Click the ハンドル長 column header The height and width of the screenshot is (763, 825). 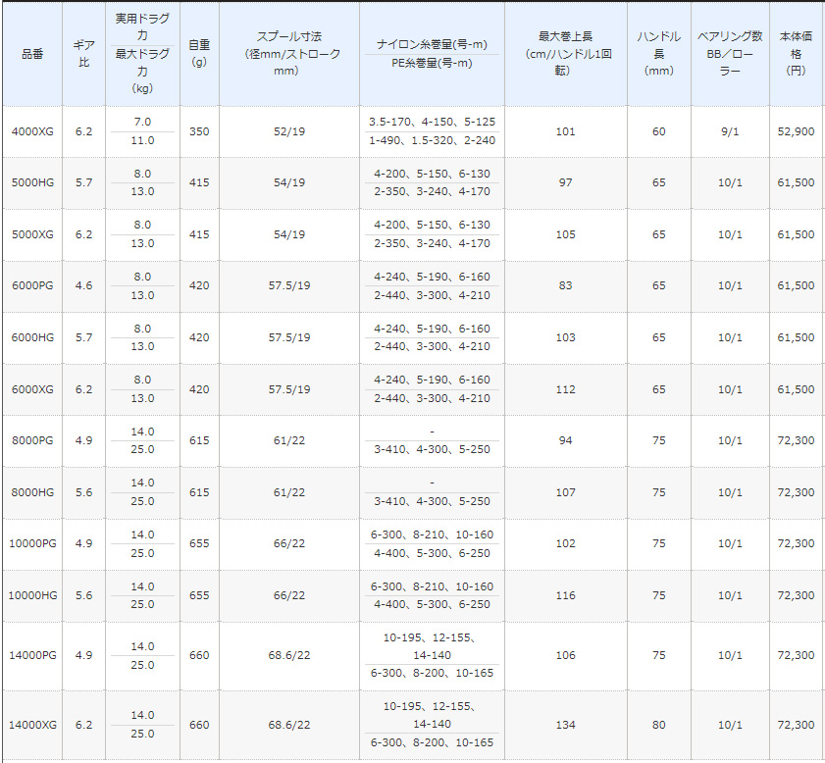click(659, 54)
